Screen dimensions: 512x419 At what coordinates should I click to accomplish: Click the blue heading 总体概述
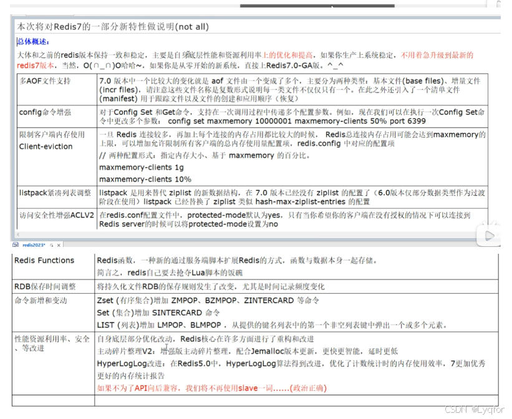pos(33,42)
